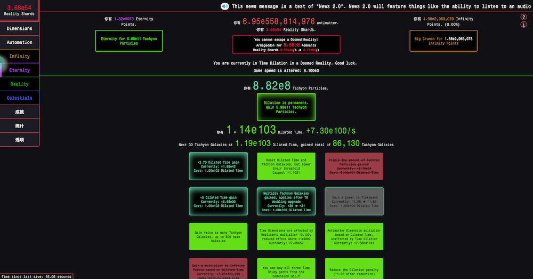Click the info icon below help
533x279 pixels.
pyautogui.click(x=523, y=25)
